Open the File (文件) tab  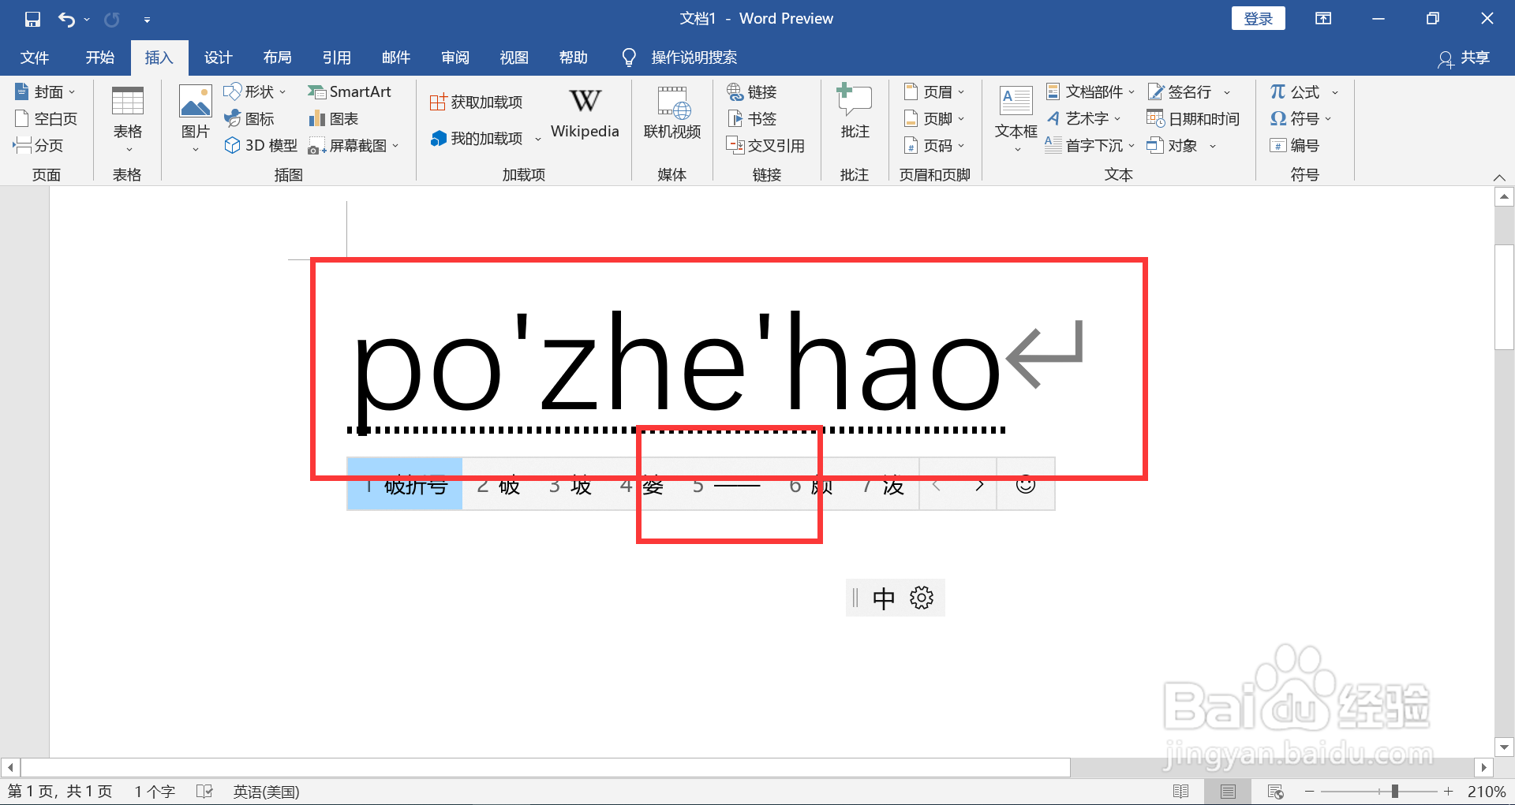tap(35, 58)
